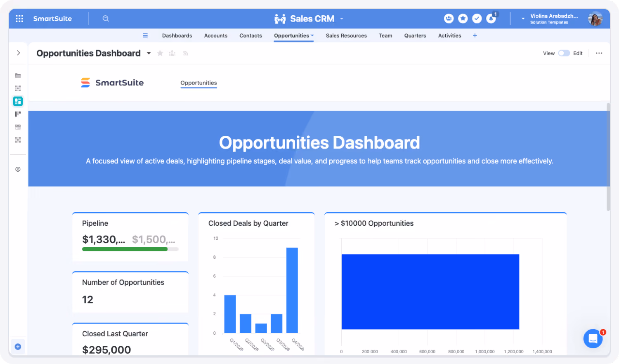Screen dimensions: 619x364
Task: Click the > $10000 Opportunities chart title
Action: coord(374,223)
